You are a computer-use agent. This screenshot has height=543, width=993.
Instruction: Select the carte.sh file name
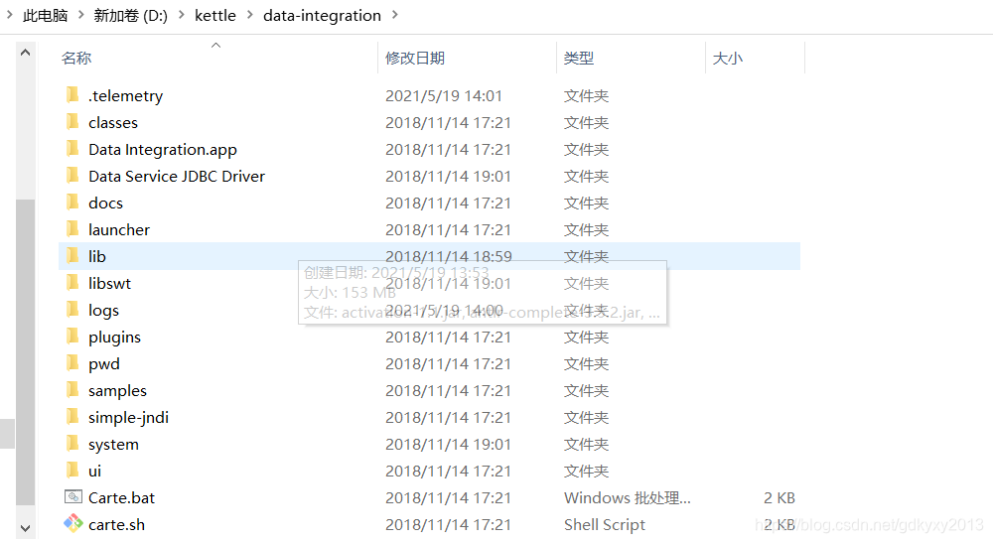116,525
